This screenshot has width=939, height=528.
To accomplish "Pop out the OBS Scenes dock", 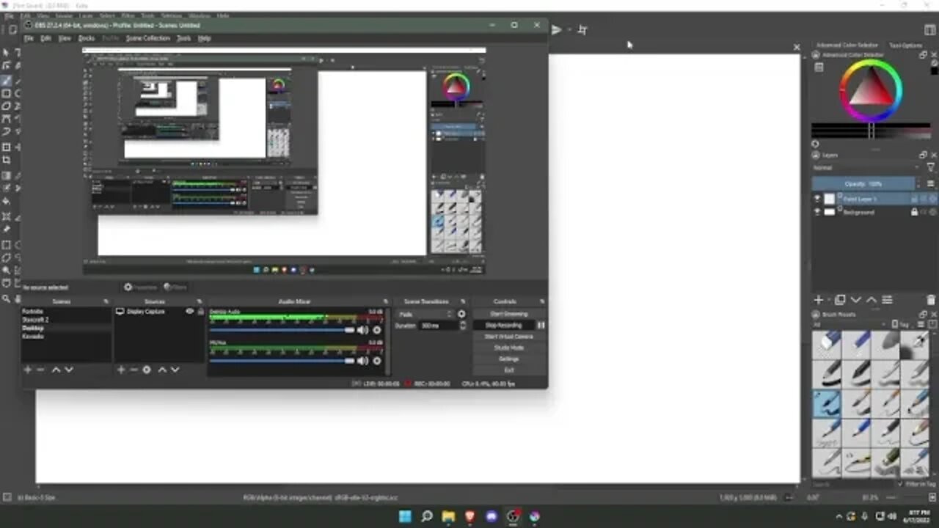I will (106, 301).
